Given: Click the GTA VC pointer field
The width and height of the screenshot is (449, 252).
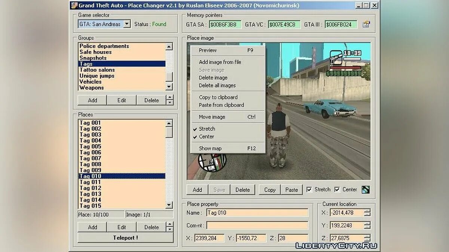Looking at the screenshot, I should [x=284, y=25].
